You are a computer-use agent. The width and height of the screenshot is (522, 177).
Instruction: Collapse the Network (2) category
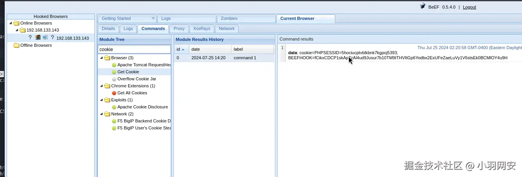(101, 114)
